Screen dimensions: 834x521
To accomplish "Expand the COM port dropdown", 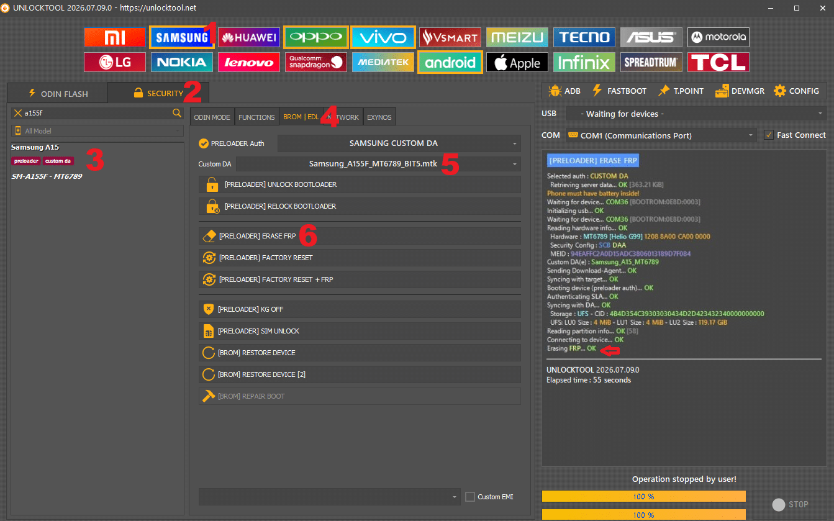I will [x=661, y=135].
